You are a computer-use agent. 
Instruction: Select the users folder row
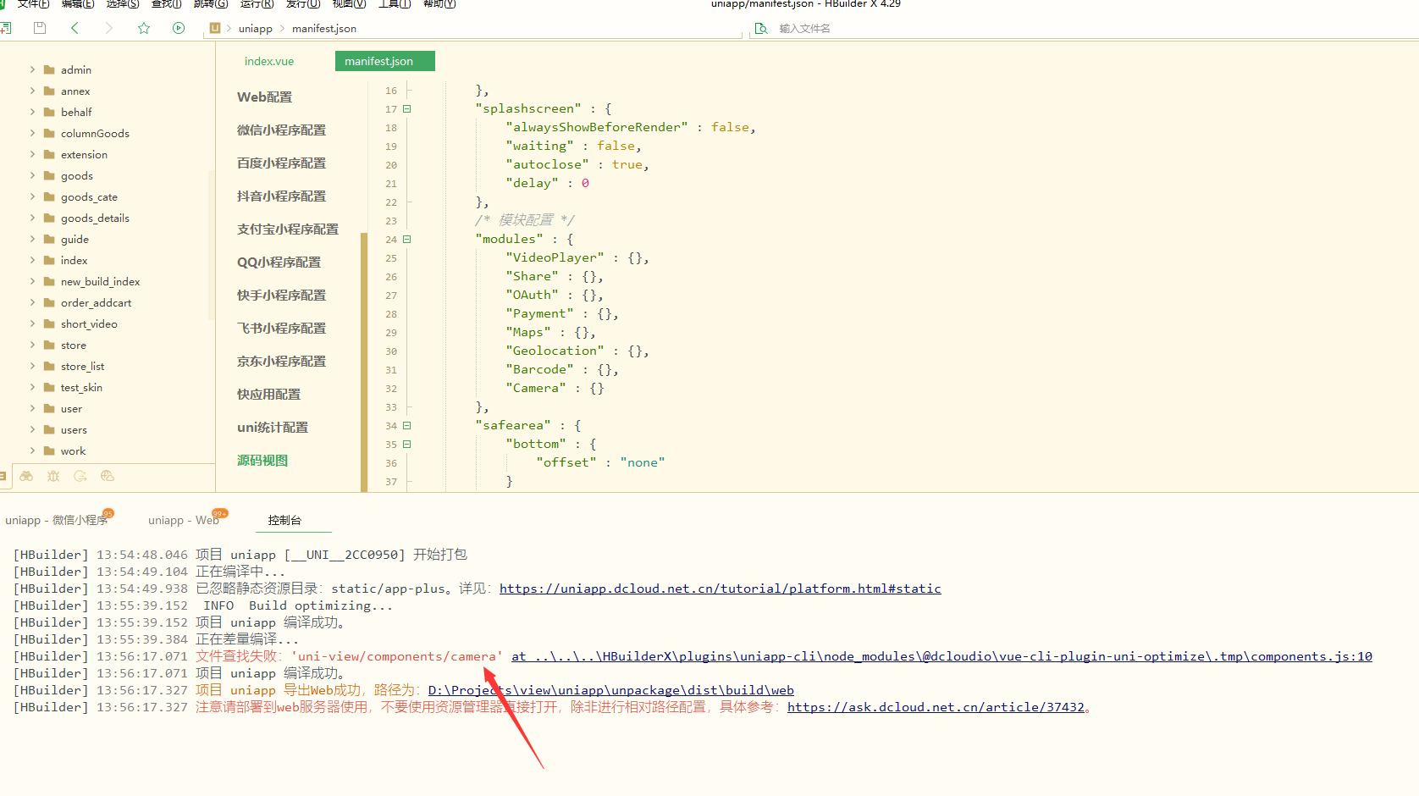108,429
